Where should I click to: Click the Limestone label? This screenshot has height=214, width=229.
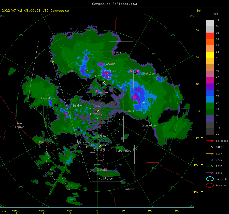pos(48,98)
